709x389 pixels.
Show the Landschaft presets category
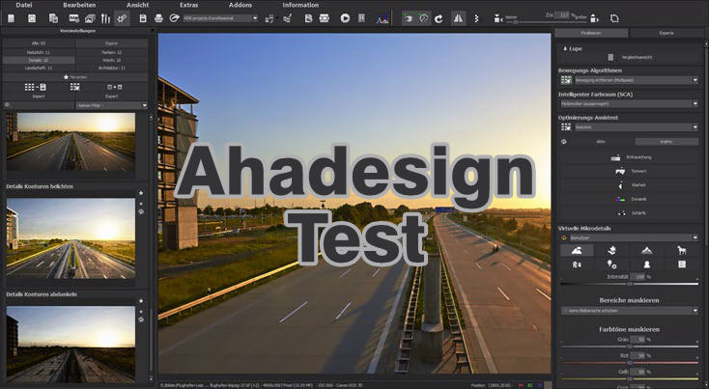(x=39, y=68)
